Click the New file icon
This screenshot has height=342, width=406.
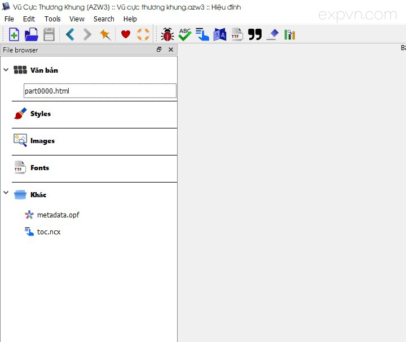click(14, 35)
